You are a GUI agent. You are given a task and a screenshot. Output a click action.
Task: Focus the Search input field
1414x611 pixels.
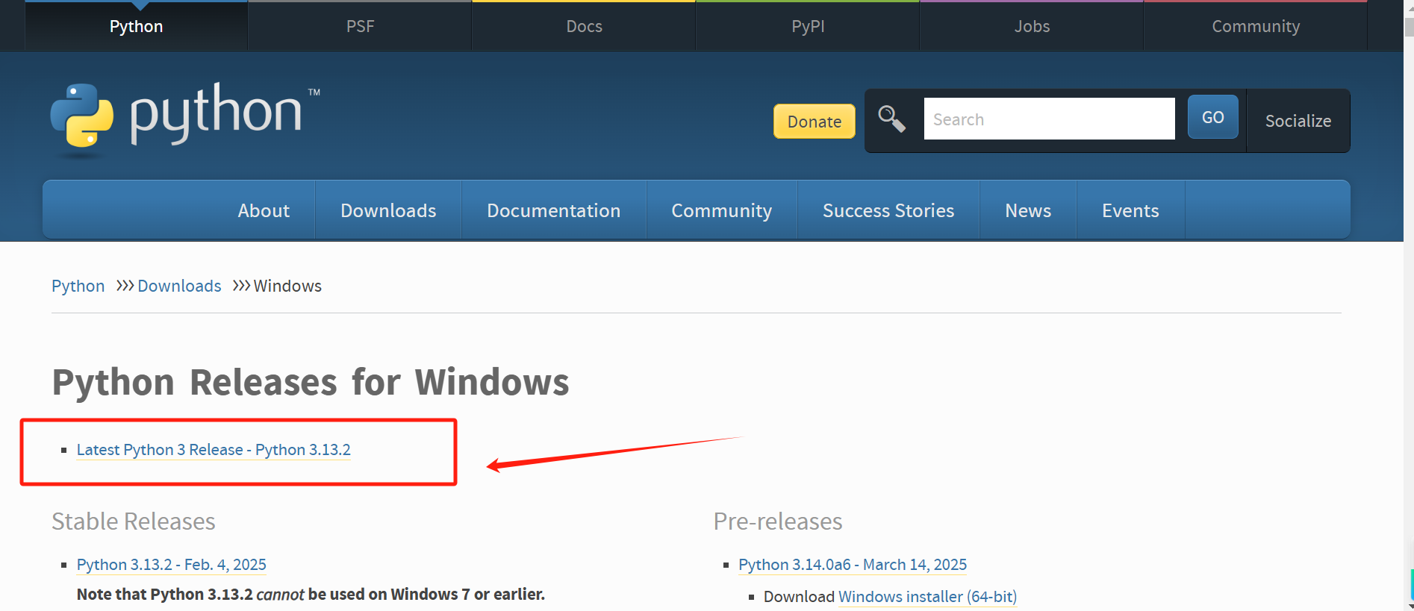point(1049,119)
